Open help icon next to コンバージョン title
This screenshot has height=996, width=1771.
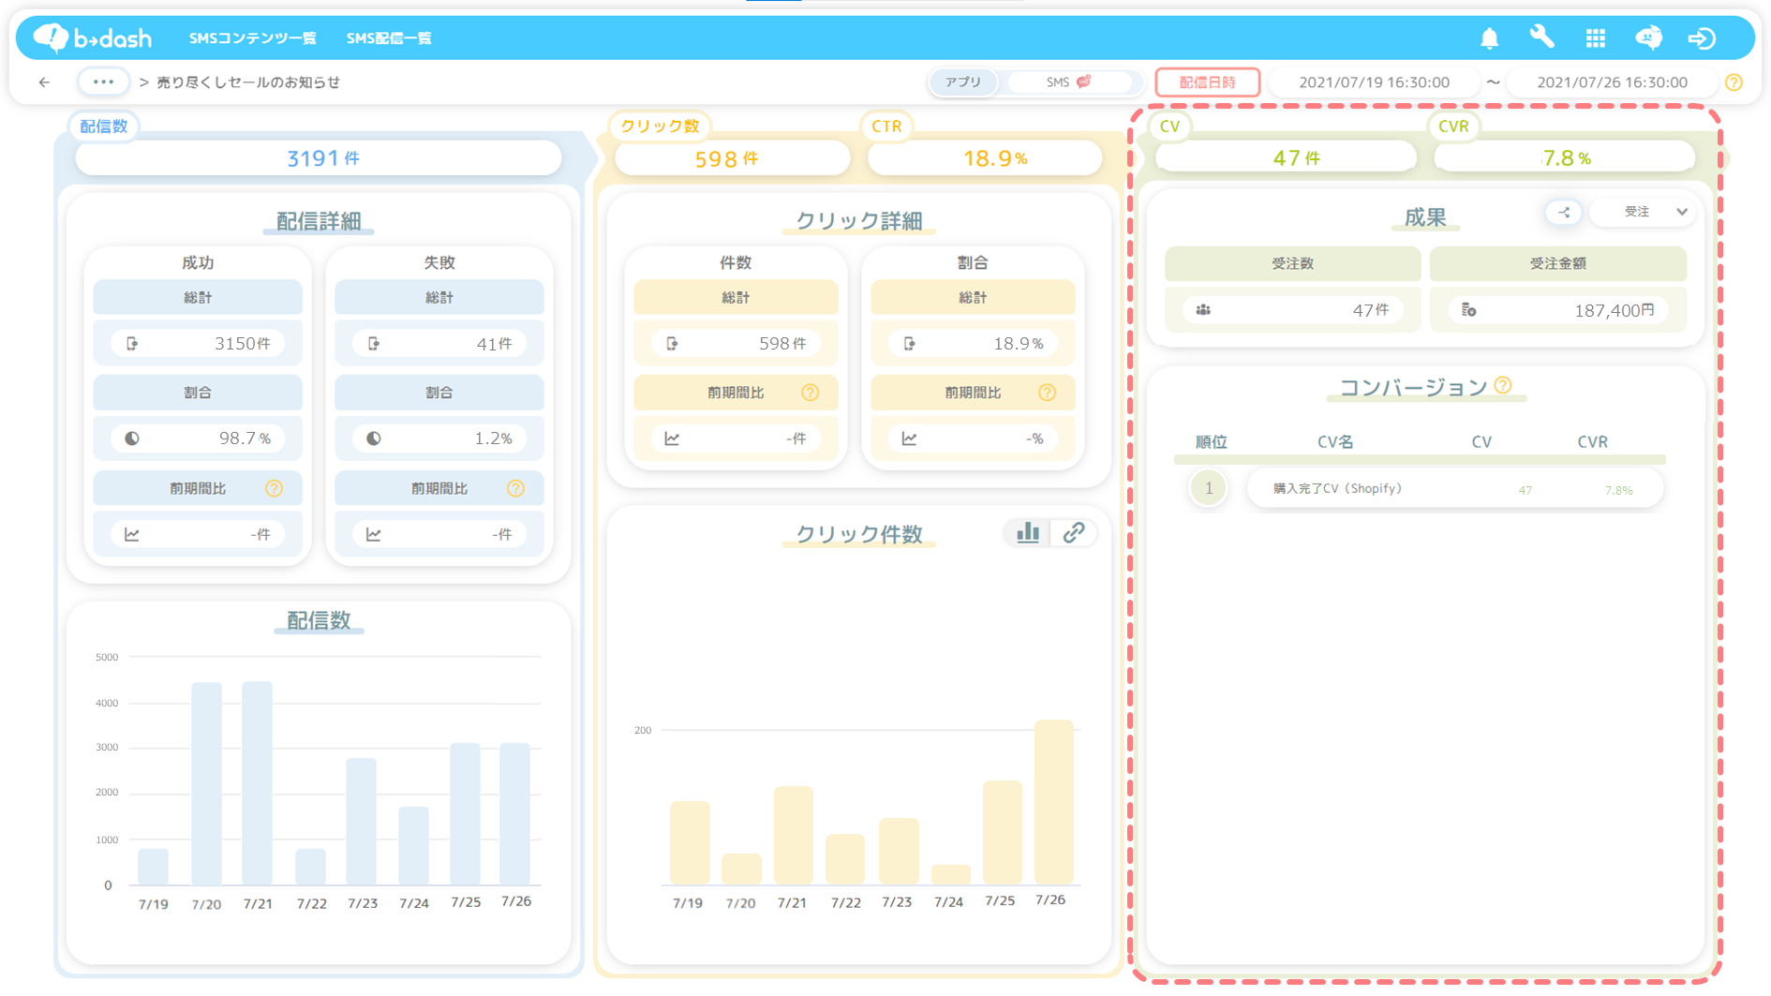1503,385
